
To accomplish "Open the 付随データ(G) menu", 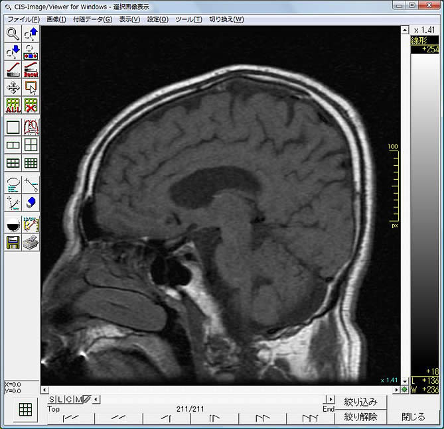I will pos(93,19).
